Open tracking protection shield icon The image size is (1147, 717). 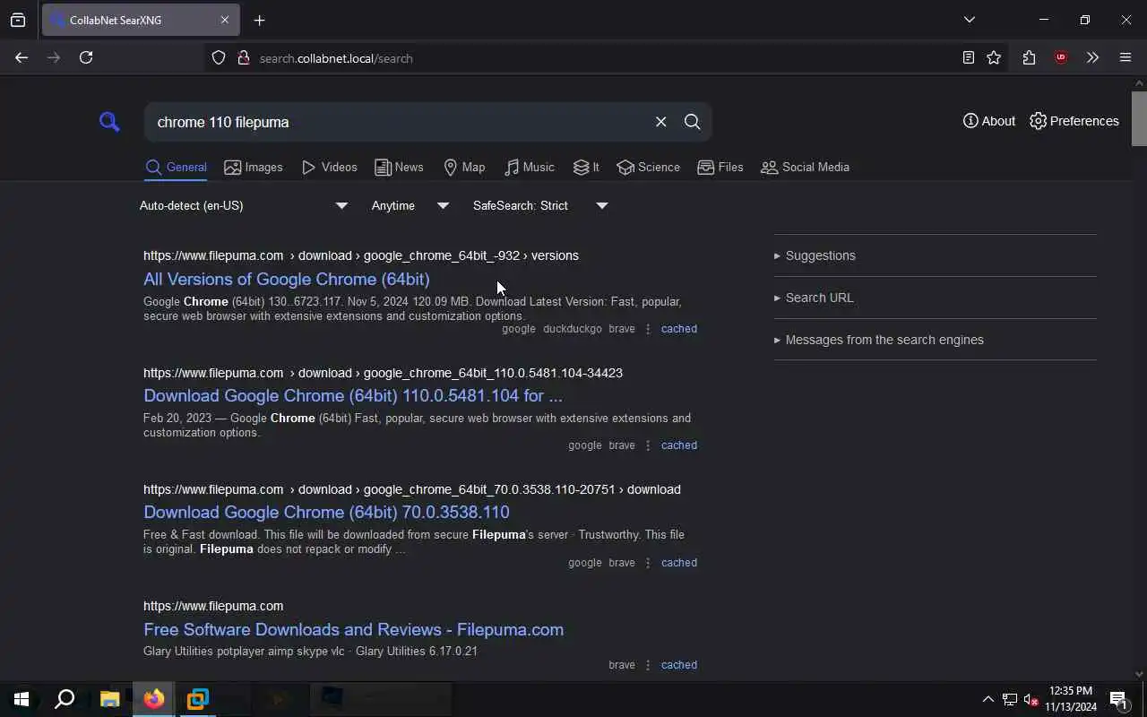coord(219,58)
